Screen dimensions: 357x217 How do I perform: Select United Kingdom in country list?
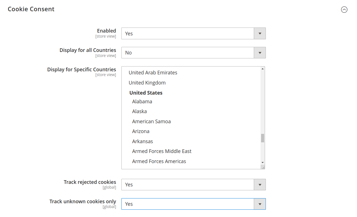147,83
